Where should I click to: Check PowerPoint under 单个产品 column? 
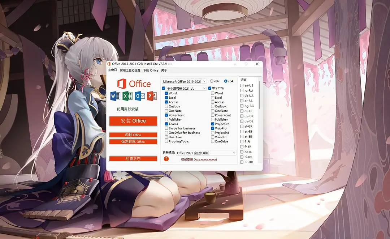(x=213, y=115)
